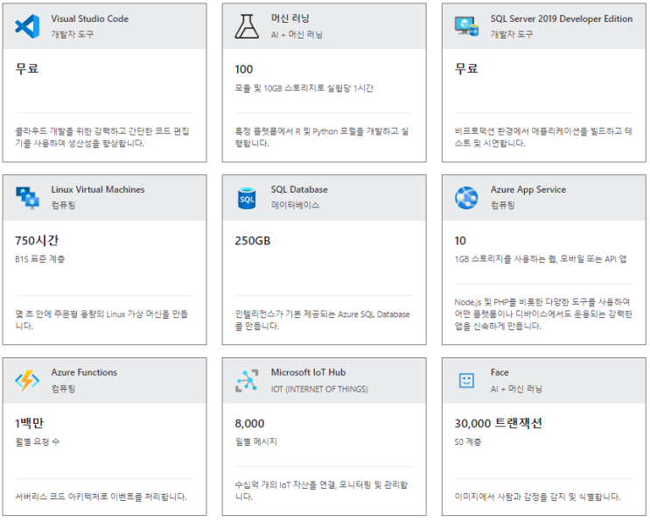Click the 10GB 스토리지 실험당 1시간 text

tap(304, 88)
